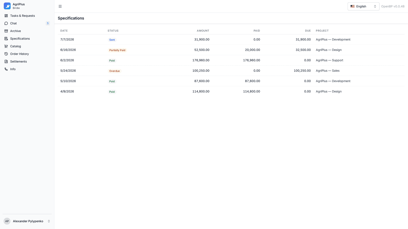The width and height of the screenshot is (408, 229).
Task: Click AgriPlus — Development in 7/7/2026 row
Action: [333, 39]
